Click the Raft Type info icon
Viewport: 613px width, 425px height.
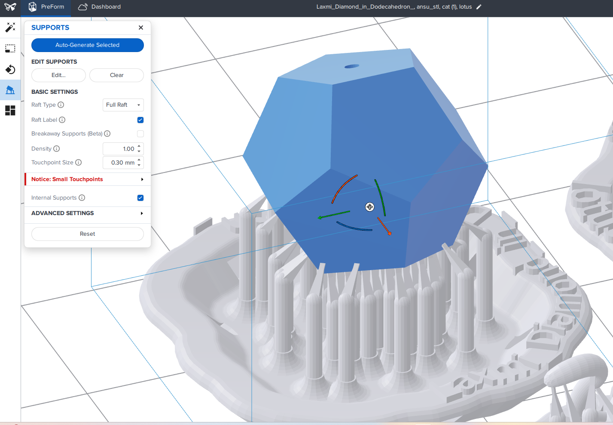point(61,105)
